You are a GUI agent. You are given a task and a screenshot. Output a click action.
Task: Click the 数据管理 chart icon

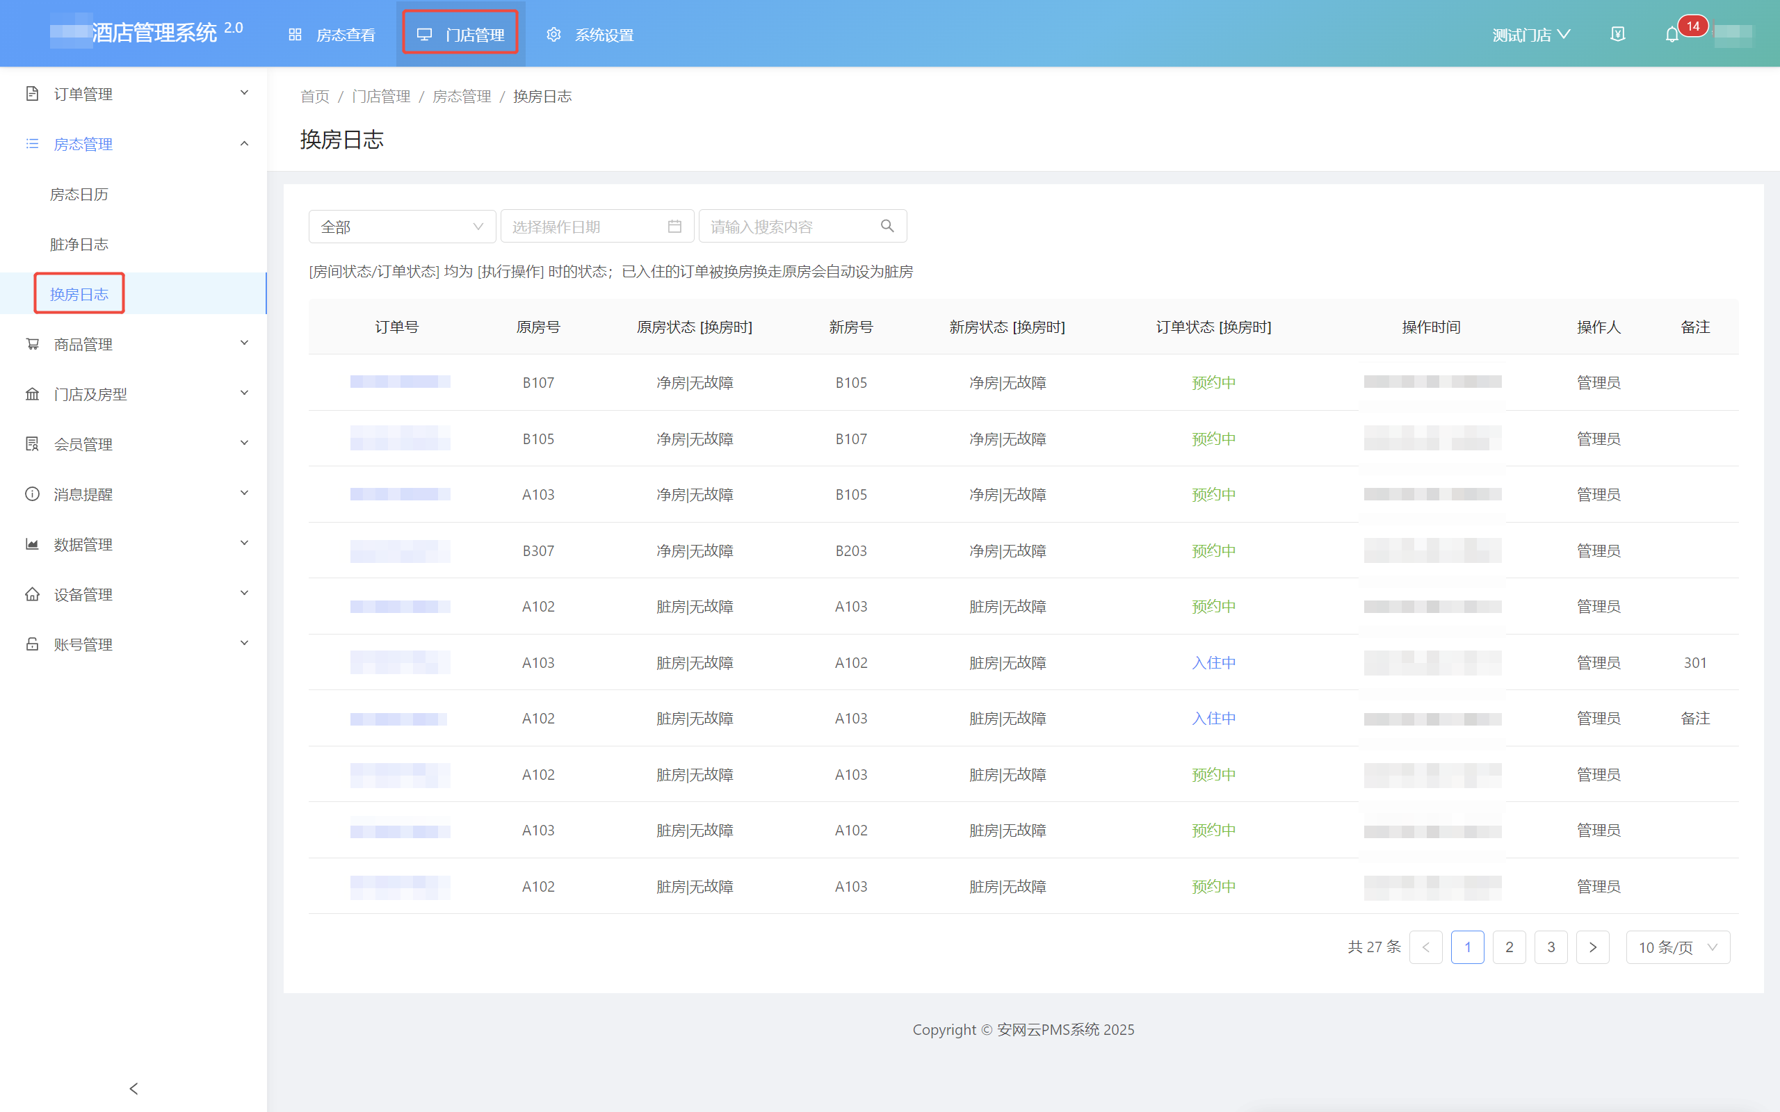tap(33, 543)
